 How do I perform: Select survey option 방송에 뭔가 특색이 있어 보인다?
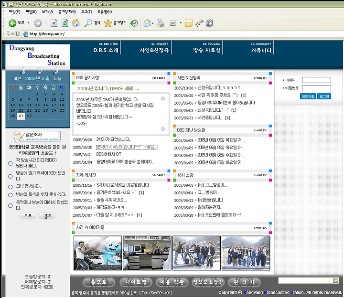coord(11,176)
